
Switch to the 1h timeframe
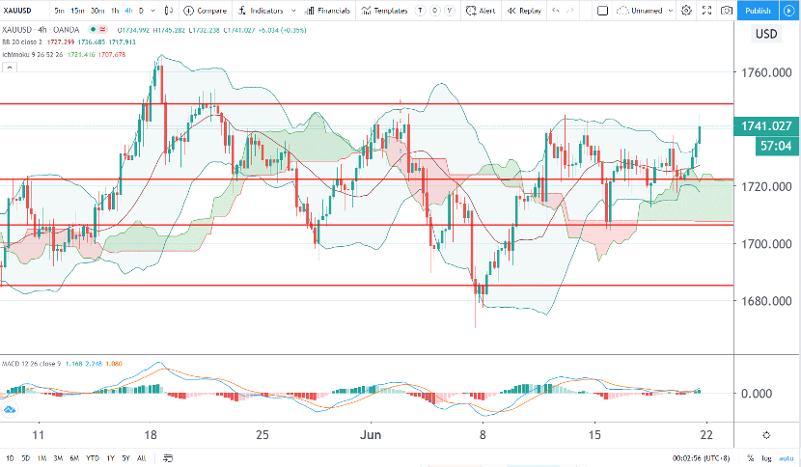coord(115,11)
